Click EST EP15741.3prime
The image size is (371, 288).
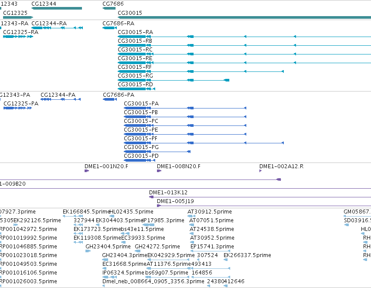click(x=212, y=247)
